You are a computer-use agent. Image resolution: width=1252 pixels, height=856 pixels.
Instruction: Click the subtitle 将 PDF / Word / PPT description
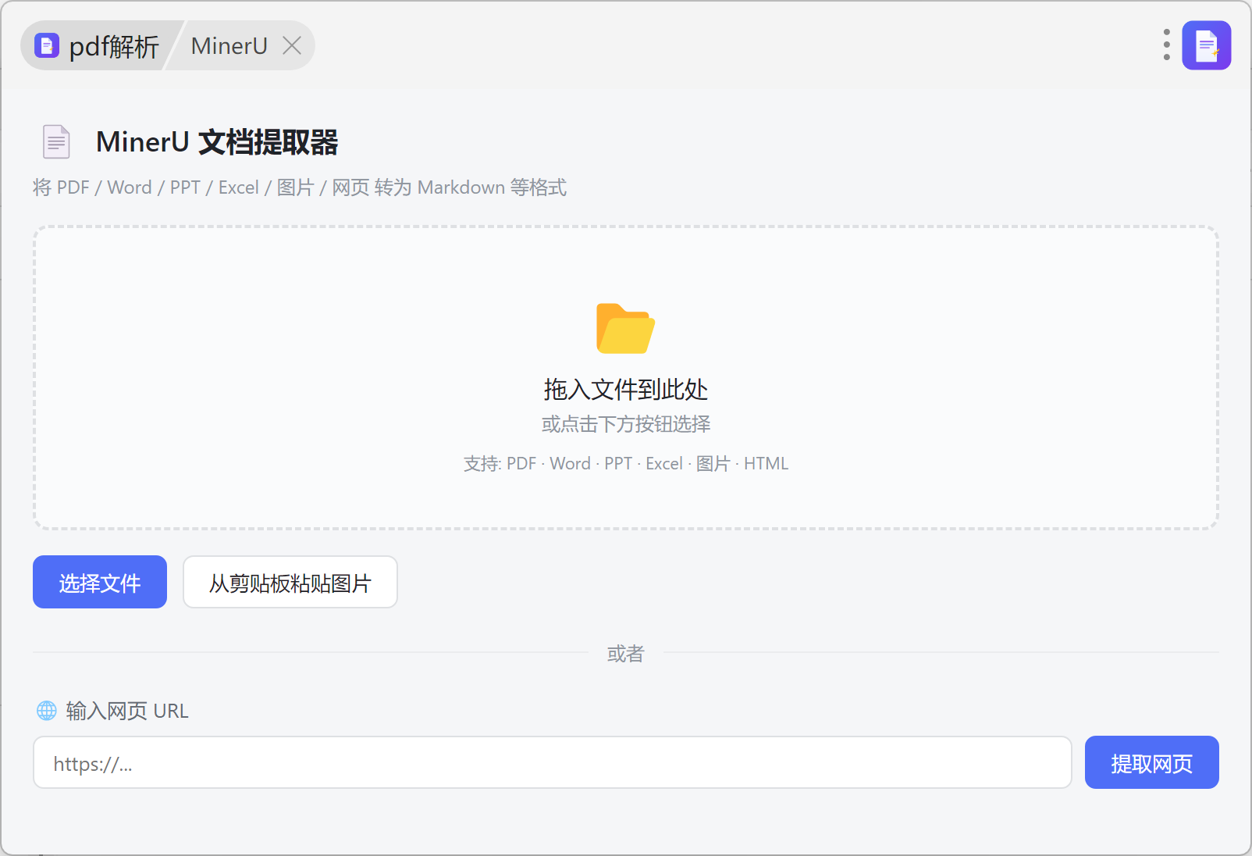[x=300, y=187]
